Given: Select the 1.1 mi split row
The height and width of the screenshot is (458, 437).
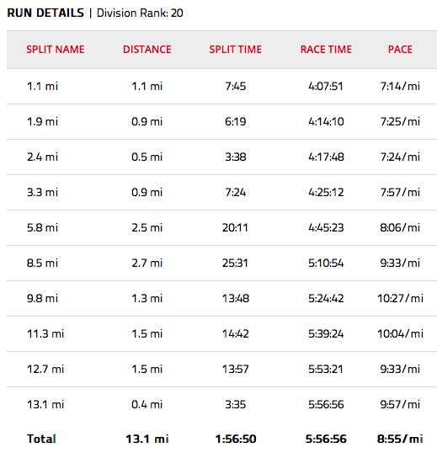Looking at the screenshot, I should (x=221, y=87).
